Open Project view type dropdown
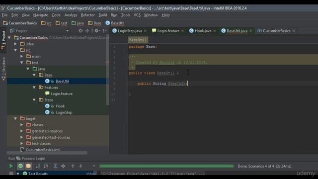The height and width of the screenshot is (179, 318). pyautogui.click(x=68, y=31)
